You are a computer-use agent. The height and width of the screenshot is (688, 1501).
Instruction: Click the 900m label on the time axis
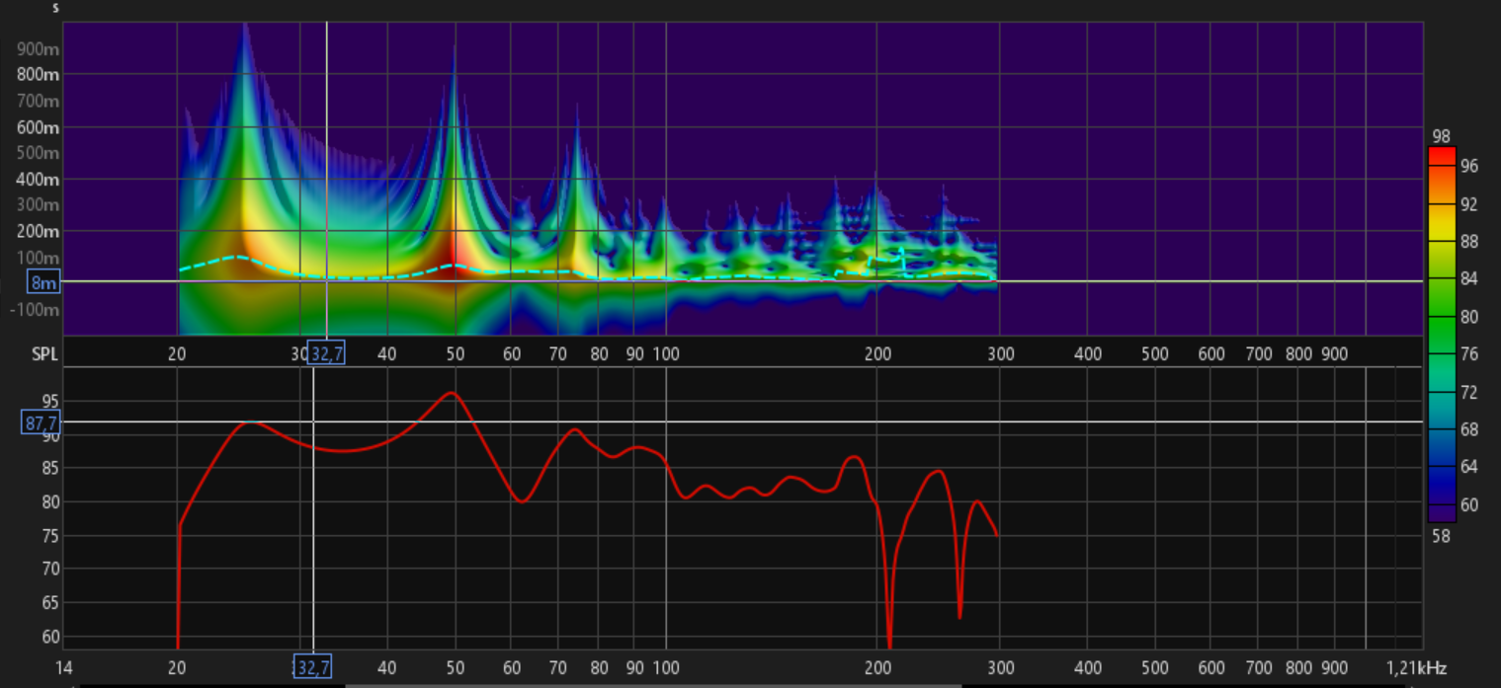coord(38,48)
